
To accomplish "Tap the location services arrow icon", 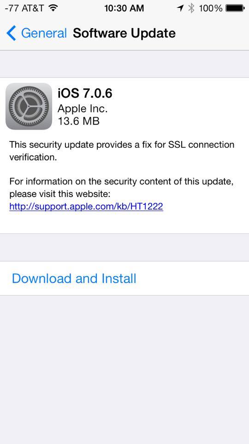I will [180, 8].
